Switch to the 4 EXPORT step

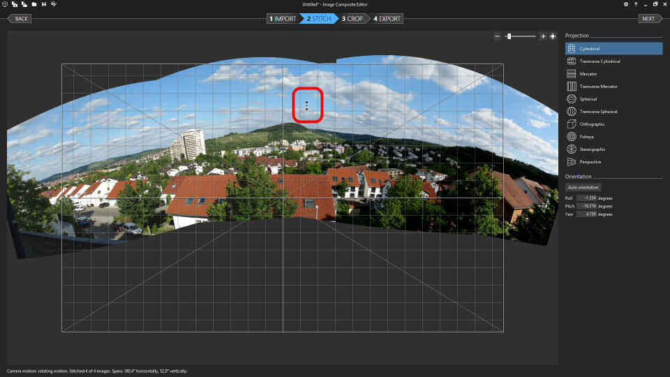click(x=387, y=18)
